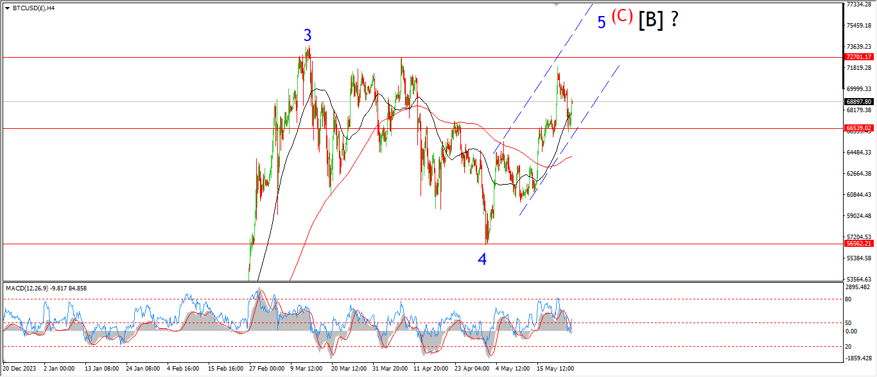Click the current price 68897.80 tag

(x=858, y=102)
